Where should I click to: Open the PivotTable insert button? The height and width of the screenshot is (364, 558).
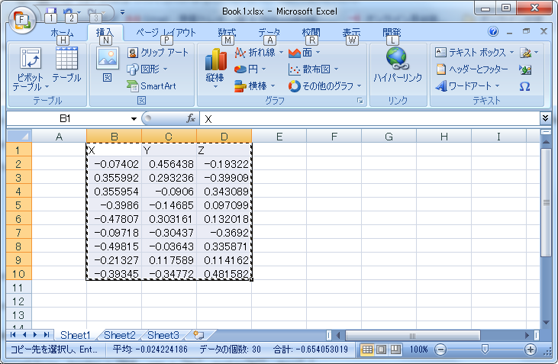point(31,69)
